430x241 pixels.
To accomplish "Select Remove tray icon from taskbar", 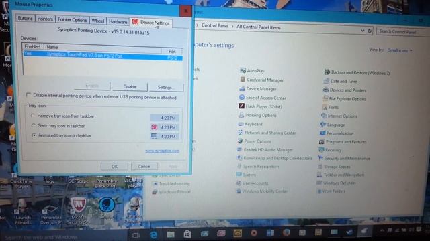I will pyautogui.click(x=33, y=116).
